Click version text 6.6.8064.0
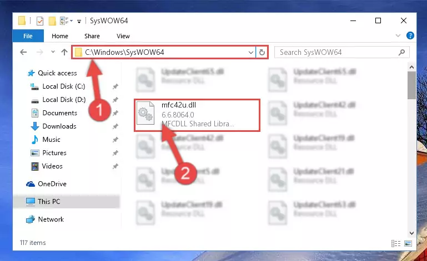Viewport: 427px width, 261px height. (178, 115)
